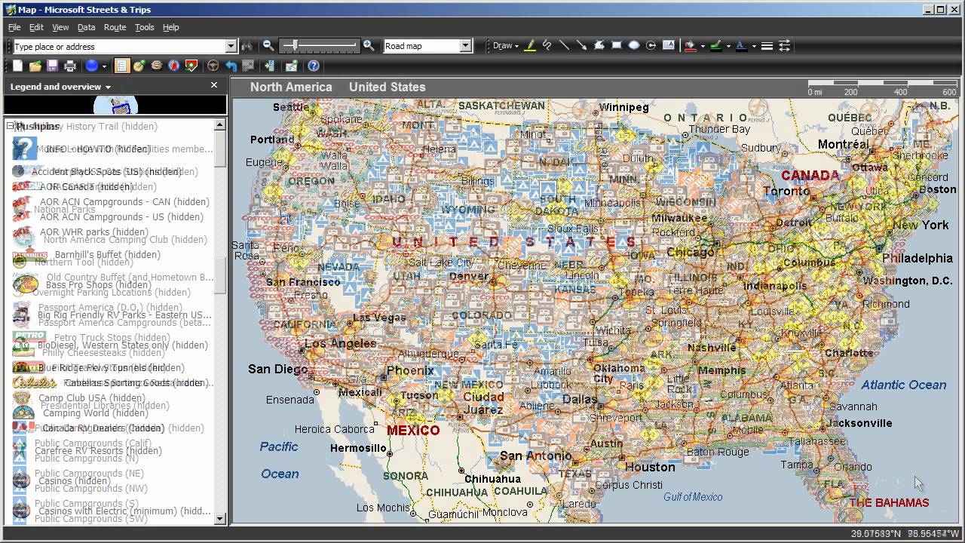The width and height of the screenshot is (965, 543).
Task: Collapse the Pushpins tree node
Action: pos(11,127)
